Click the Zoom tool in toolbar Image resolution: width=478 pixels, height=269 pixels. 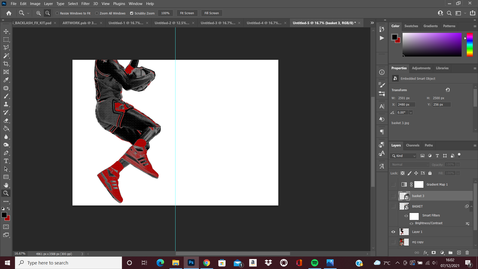click(x=6, y=193)
